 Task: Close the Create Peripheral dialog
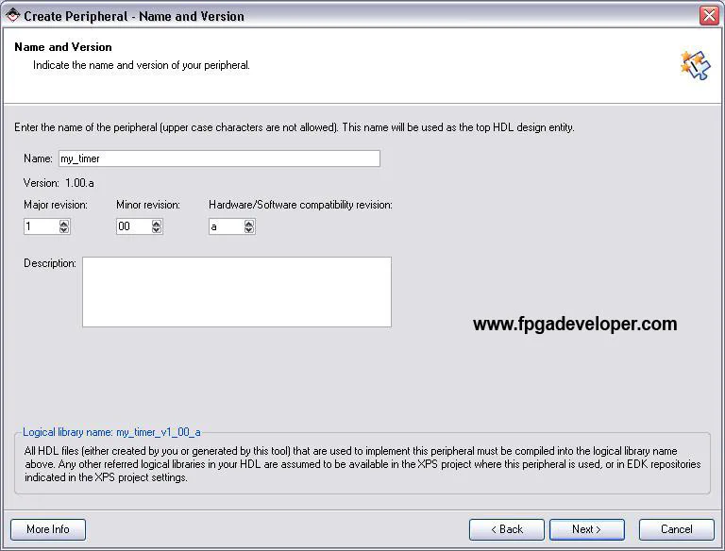pyautogui.click(x=709, y=16)
